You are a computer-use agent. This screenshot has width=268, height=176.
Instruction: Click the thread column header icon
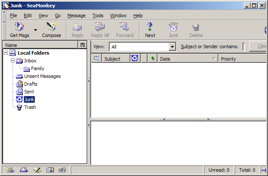tap(96, 59)
